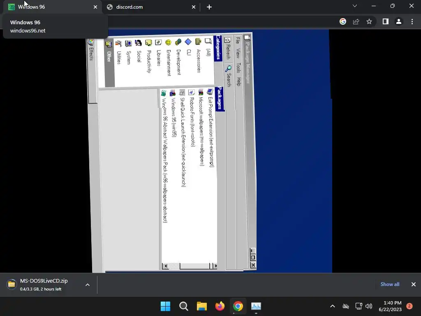Open Chrome tab search chevron
421x316 pixels.
(355, 6)
